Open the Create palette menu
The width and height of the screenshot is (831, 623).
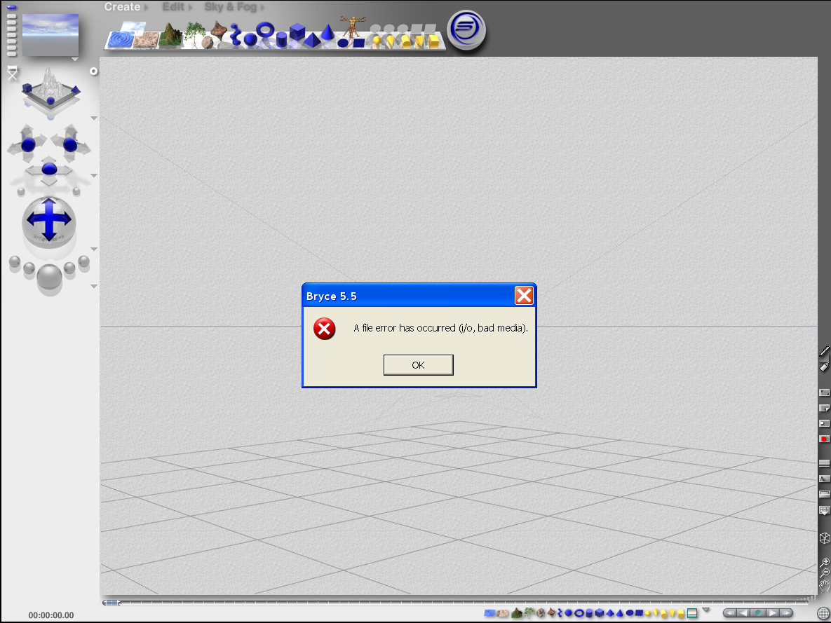[x=123, y=7]
